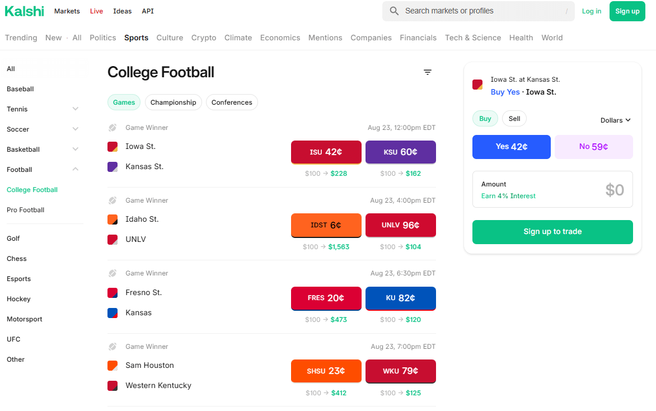
Task: Collapse the Football category
Action: point(76,169)
